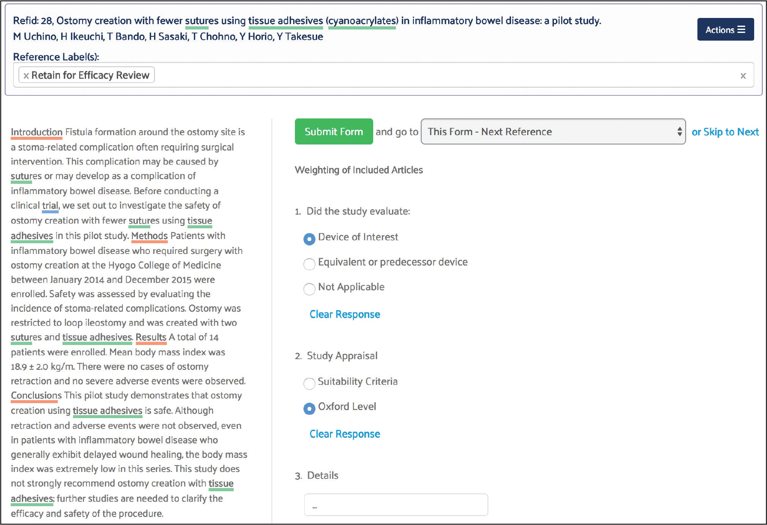The image size is (767, 525).
Task: Click the Details text input box
Action: point(395,504)
